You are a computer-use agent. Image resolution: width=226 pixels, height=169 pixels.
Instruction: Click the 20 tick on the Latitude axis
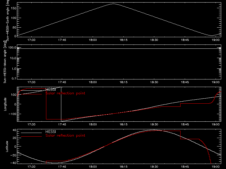[x=14, y=138]
